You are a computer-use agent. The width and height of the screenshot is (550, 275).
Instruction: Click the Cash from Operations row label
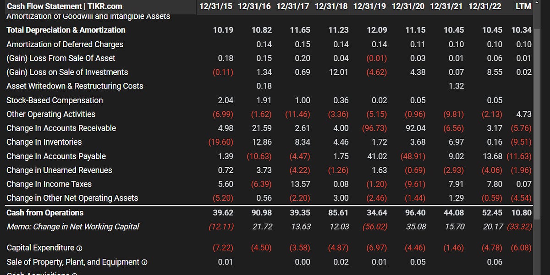(x=44, y=213)
